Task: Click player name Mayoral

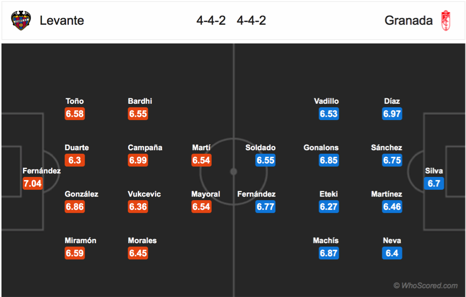Action: coord(206,194)
